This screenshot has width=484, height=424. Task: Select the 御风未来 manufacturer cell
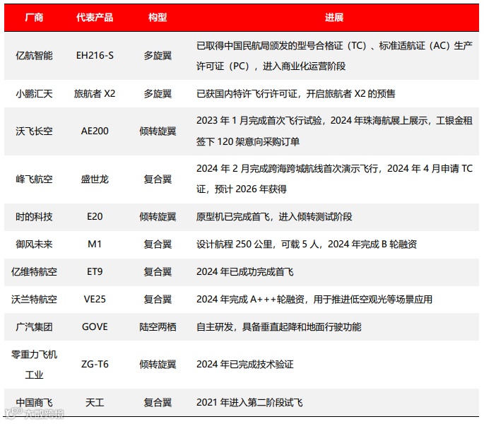click(x=34, y=245)
